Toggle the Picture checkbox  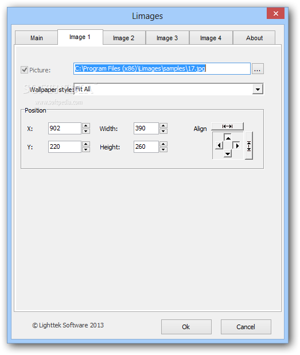[24, 70]
